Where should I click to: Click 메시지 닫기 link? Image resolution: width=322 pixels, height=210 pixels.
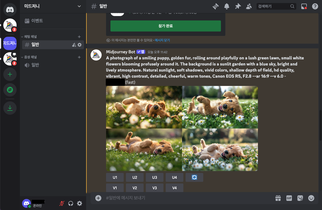click(x=162, y=40)
